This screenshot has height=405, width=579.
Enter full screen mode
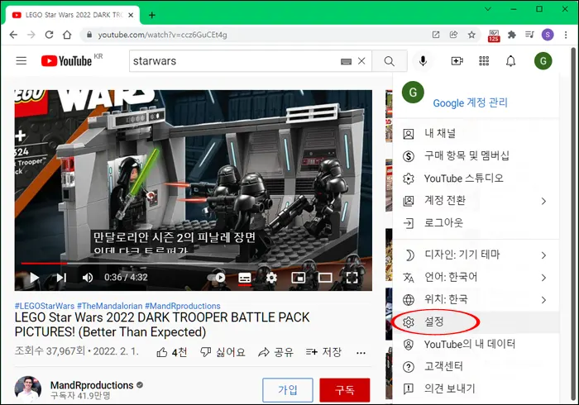click(352, 278)
